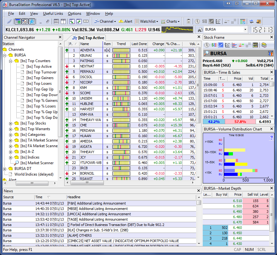The image size is (277, 255).
Task: Collapse the [bs] Top Counters node
Action: 11,61
